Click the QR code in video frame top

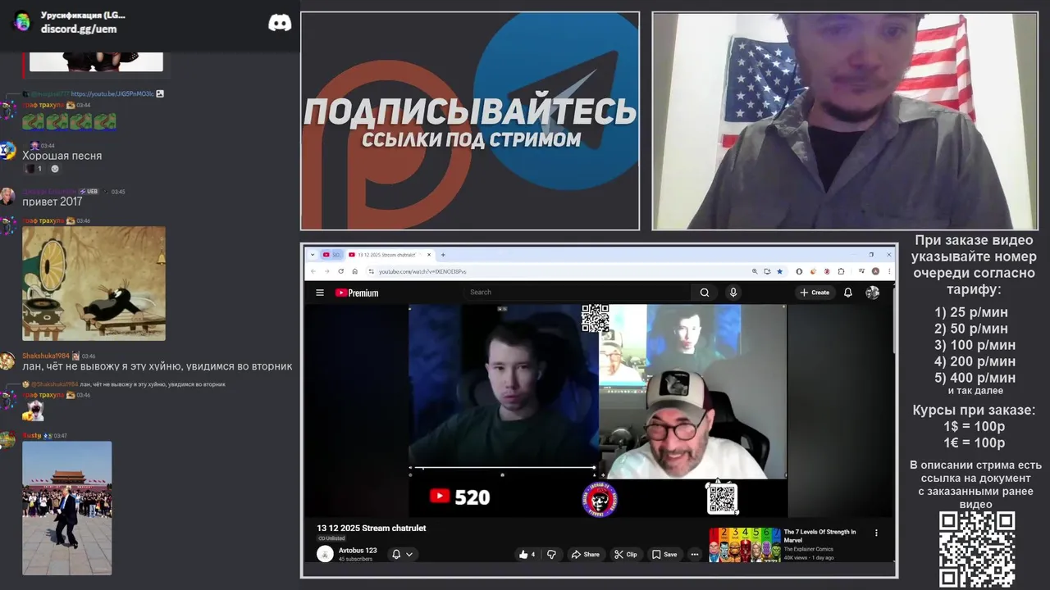point(596,319)
